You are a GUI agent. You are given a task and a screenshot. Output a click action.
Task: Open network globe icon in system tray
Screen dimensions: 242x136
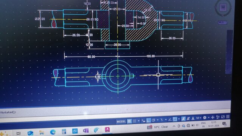pyautogui.click(x=188, y=125)
